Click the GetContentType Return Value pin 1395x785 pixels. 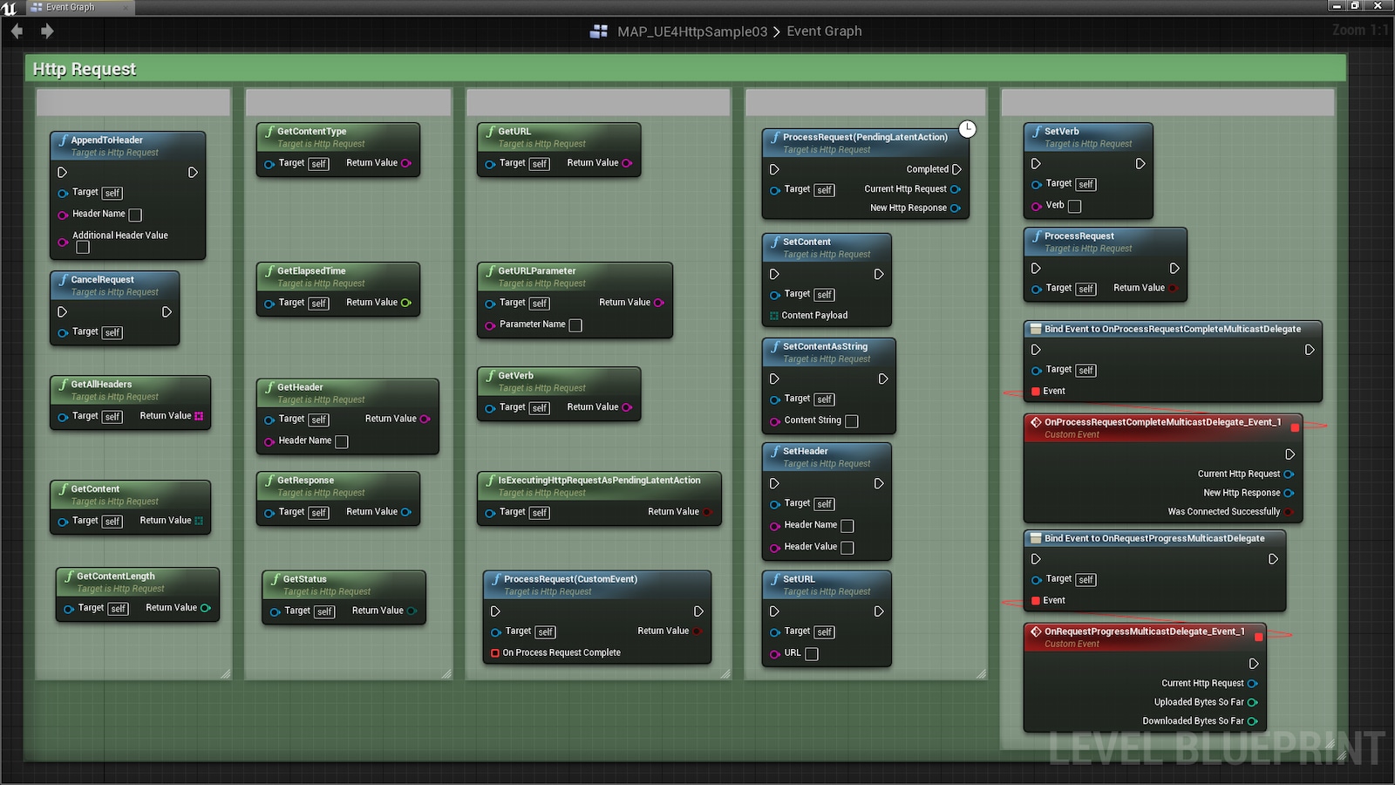pos(406,163)
